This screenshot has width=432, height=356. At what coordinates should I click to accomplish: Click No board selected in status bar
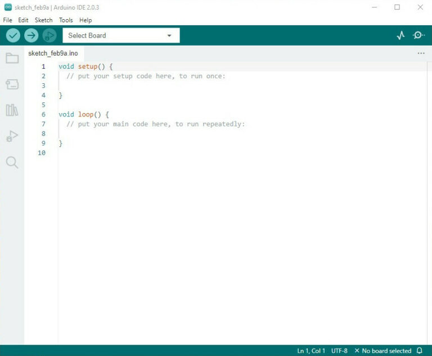pyautogui.click(x=382, y=350)
